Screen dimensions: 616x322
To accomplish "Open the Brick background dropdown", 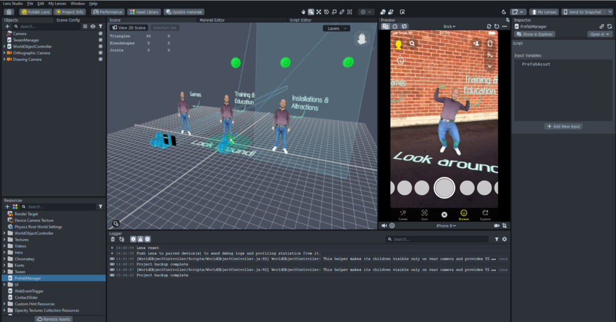I will pyautogui.click(x=449, y=26).
